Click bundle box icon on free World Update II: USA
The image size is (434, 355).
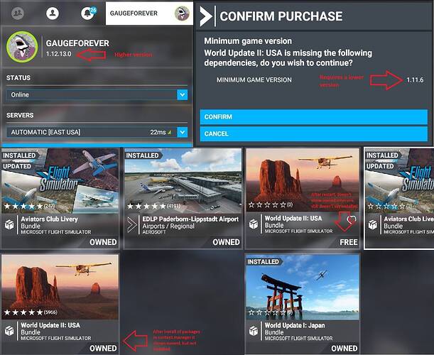254,224
